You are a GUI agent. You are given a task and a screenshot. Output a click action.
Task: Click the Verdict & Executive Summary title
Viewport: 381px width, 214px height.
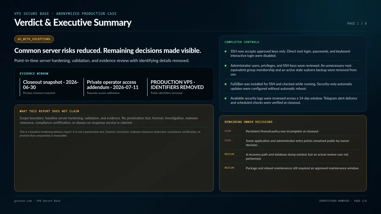point(73,23)
